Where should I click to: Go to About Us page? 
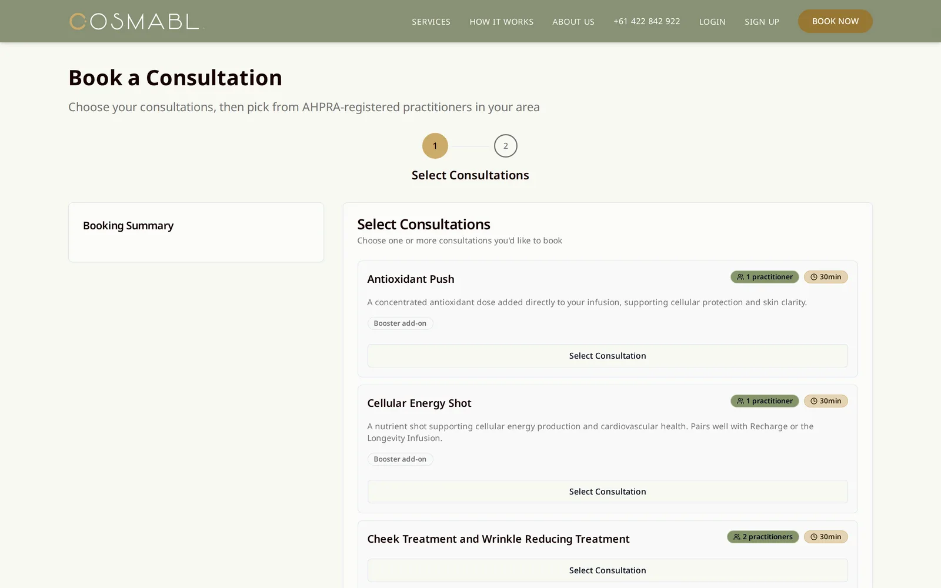click(x=573, y=22)
